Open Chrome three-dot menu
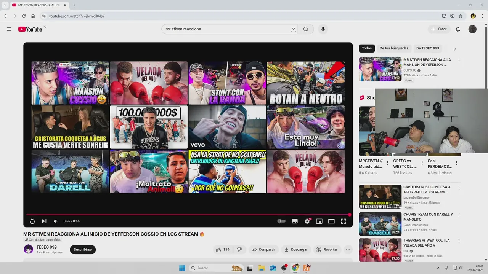 482,16
